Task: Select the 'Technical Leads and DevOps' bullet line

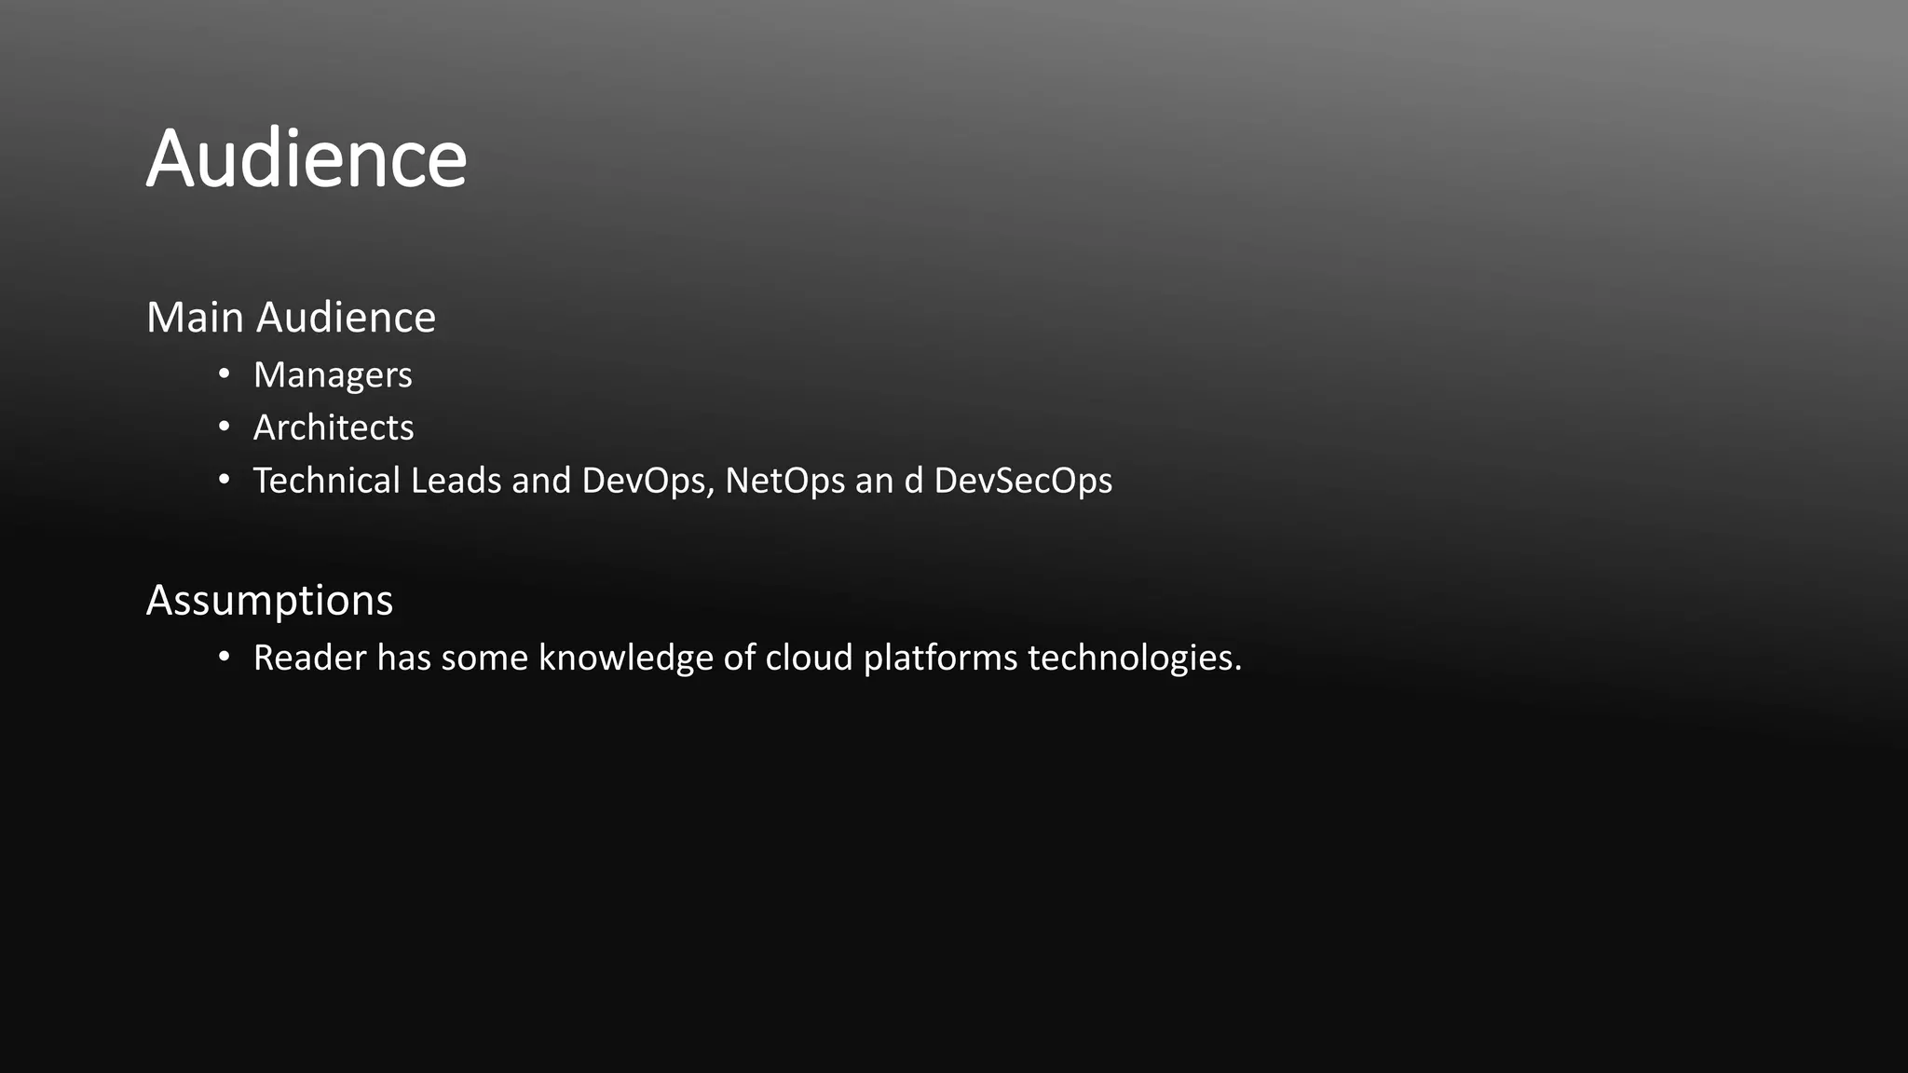Action: (683, 481)
